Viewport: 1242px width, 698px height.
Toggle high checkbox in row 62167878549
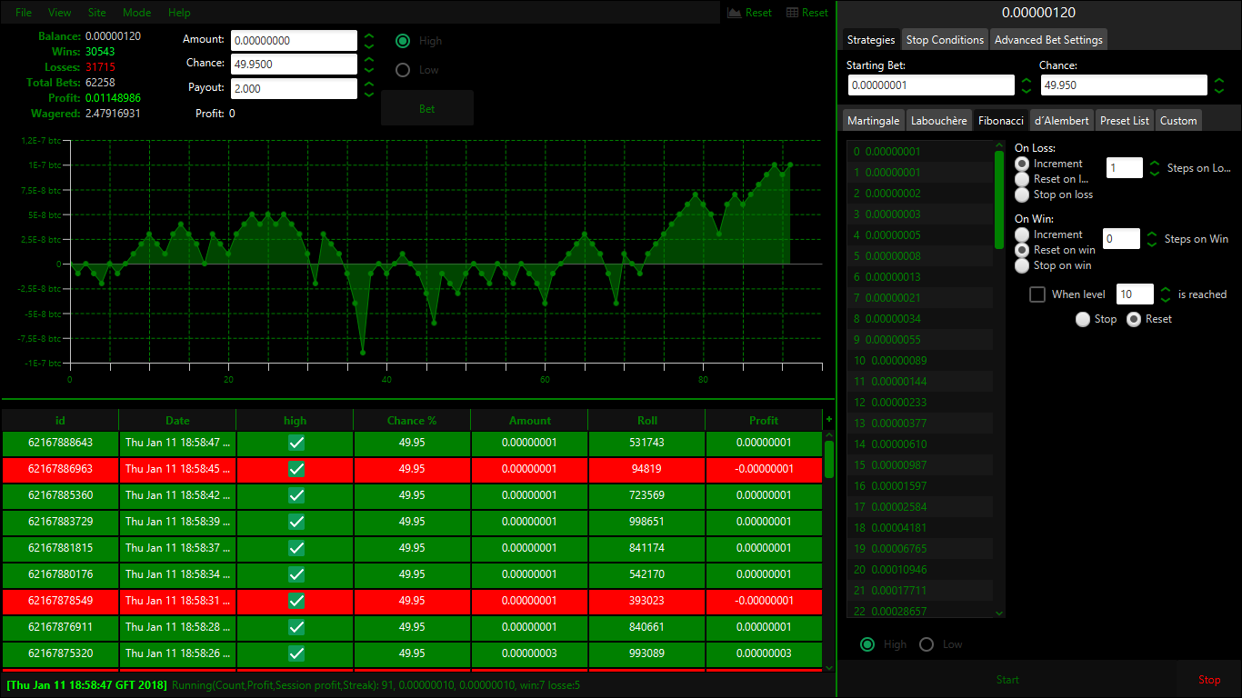[x=295, y=601]
